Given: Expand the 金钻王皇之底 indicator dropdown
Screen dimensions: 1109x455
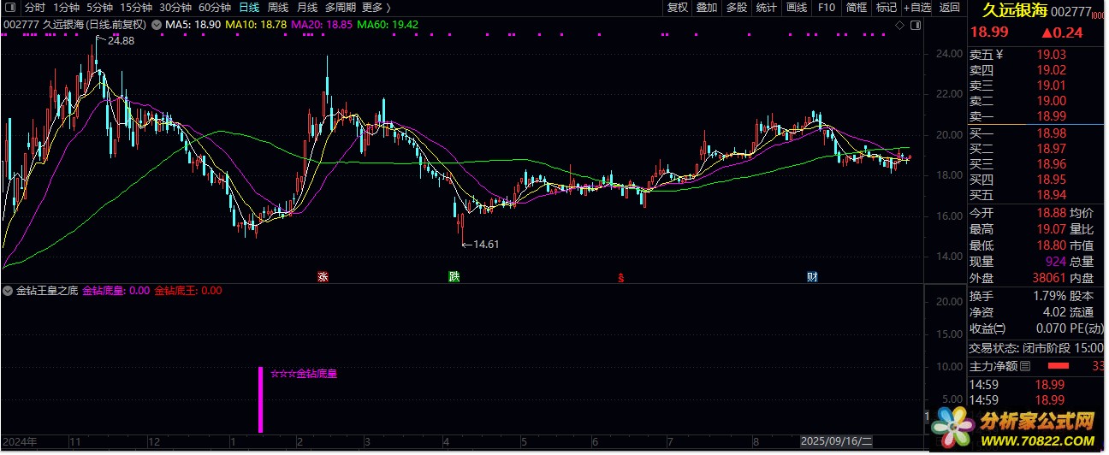Looking at the screenshot, I should 9,291.
